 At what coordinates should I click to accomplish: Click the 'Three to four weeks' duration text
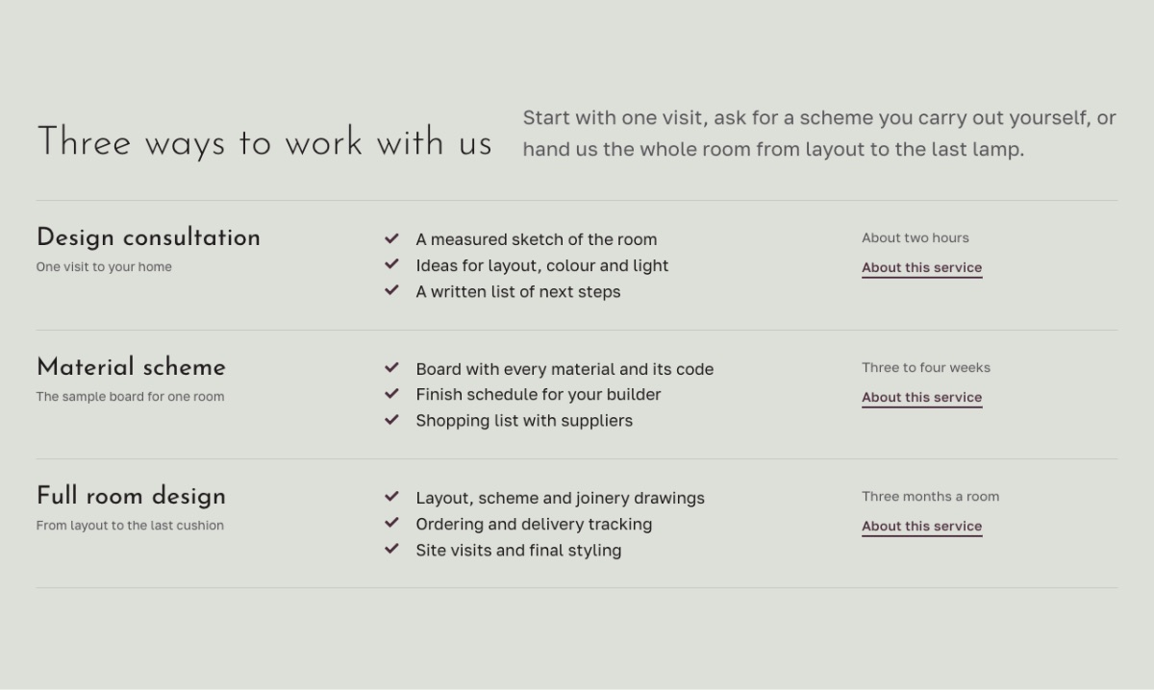point(926,368)
